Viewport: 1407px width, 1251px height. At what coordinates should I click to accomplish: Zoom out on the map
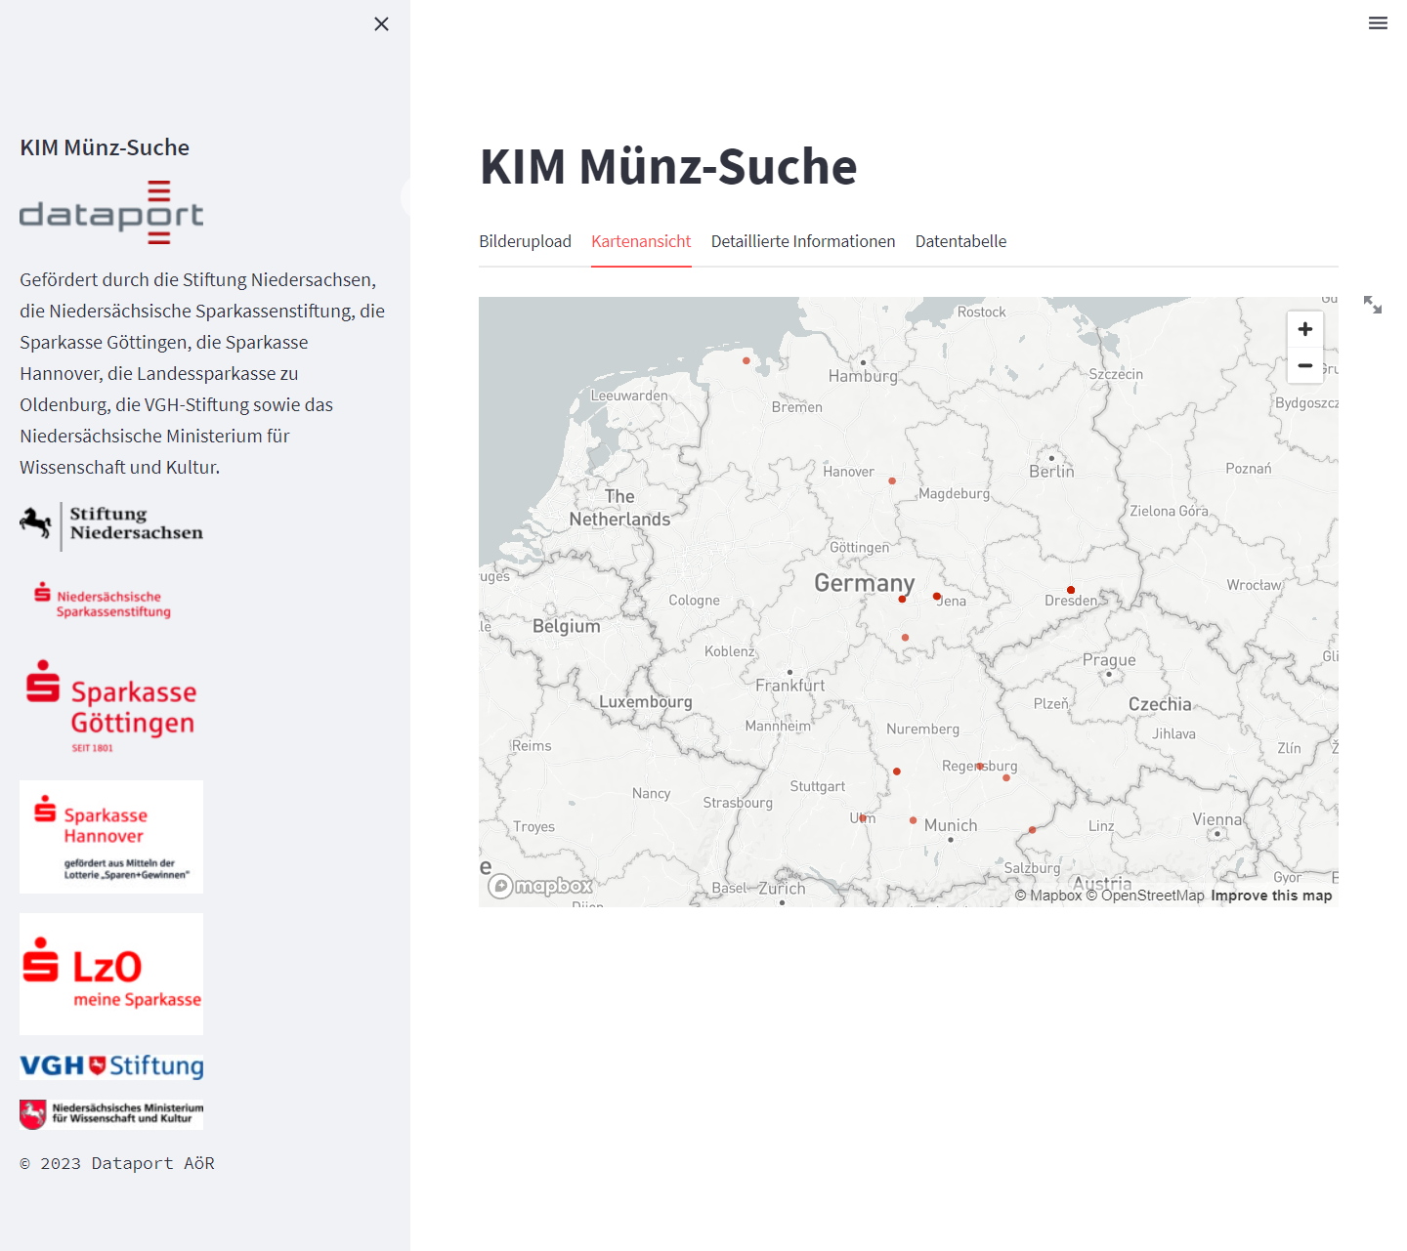click(x=1304, y=365)
